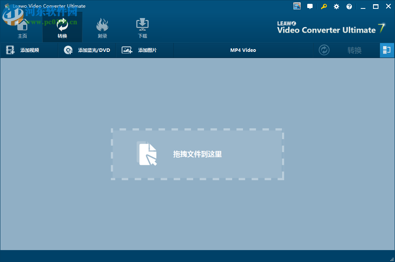
Task: Switch to the 主页 Home tab
Action: pyautogui.click(x=22, y=28)
